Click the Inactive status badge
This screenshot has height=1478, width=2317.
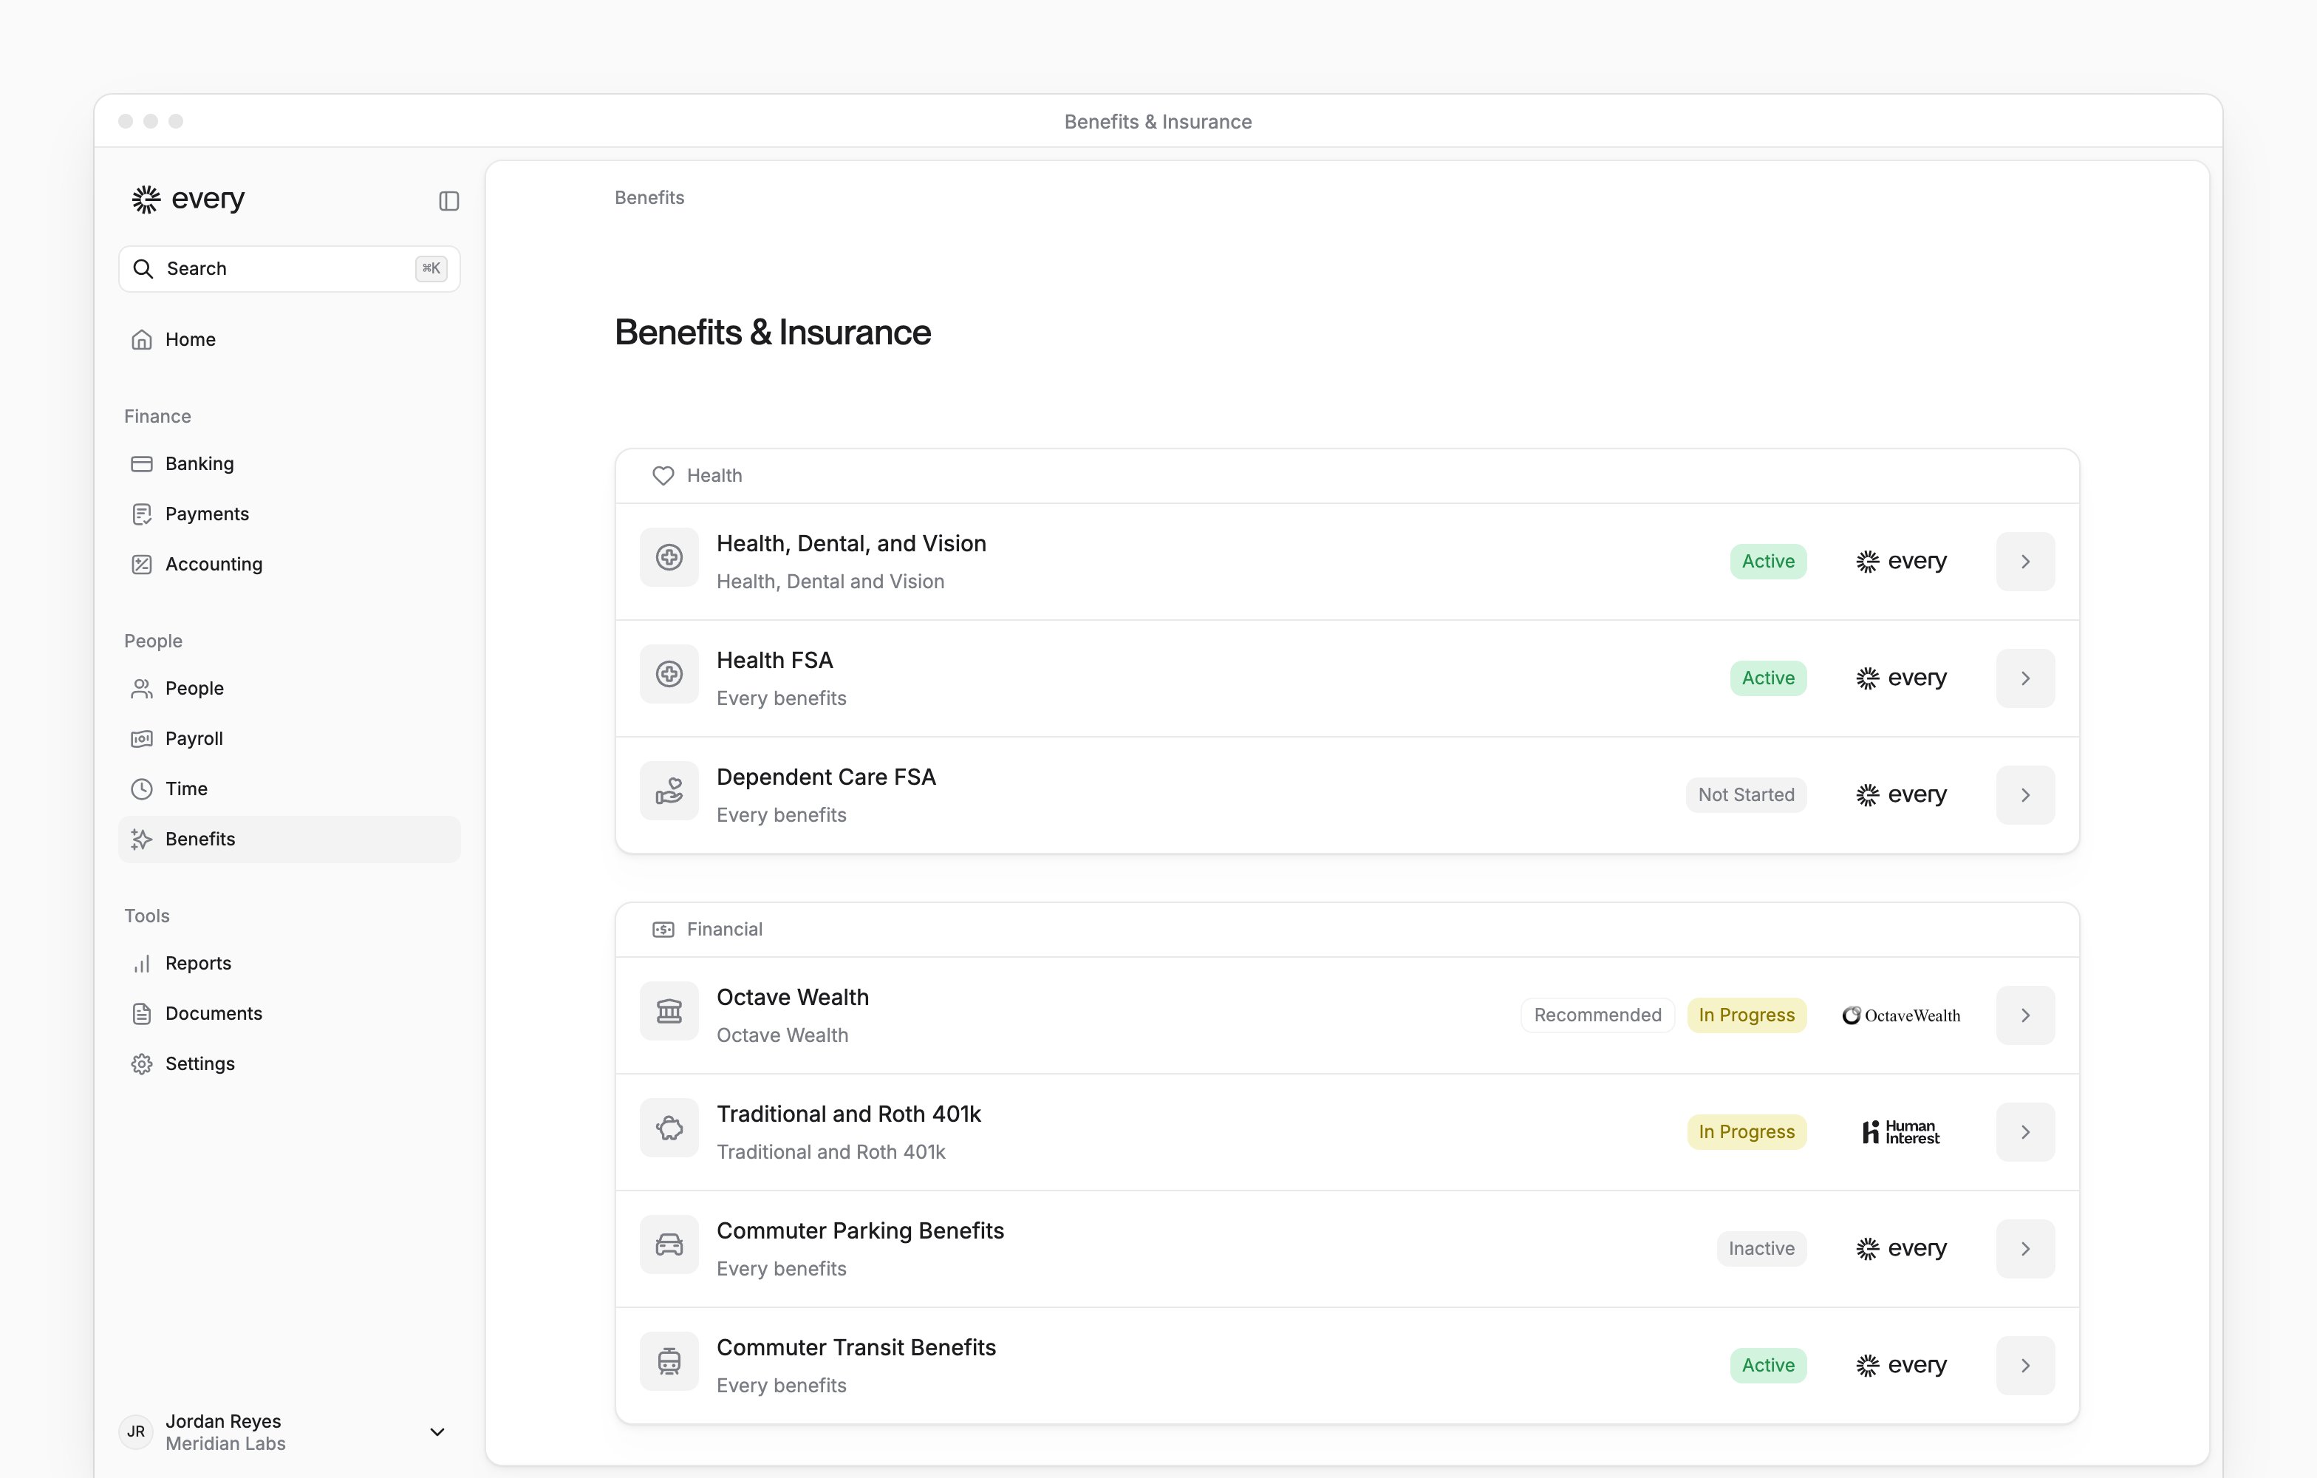click(1761, 1249)
